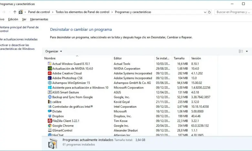The height and width of the screenshot is (151, 252).
Task: Click the Actual Window Guard program icon
Action: 50,64
